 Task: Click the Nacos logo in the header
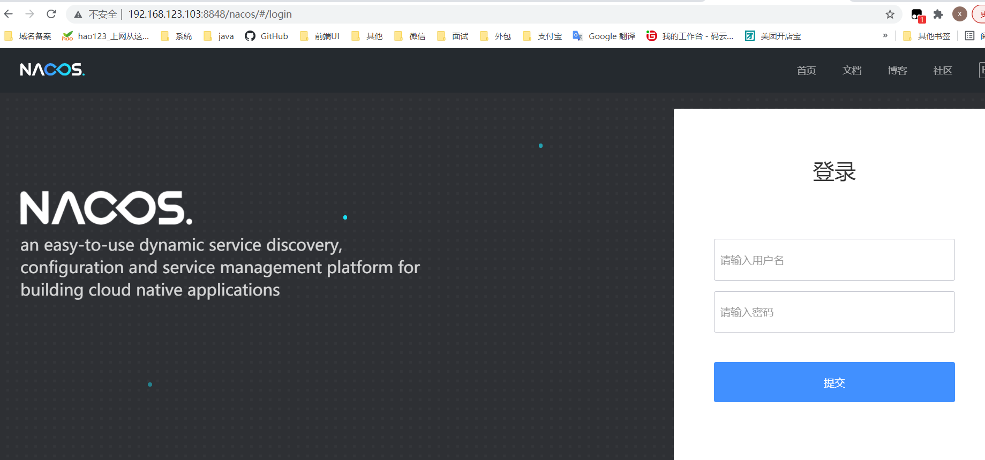pos(52,70)
